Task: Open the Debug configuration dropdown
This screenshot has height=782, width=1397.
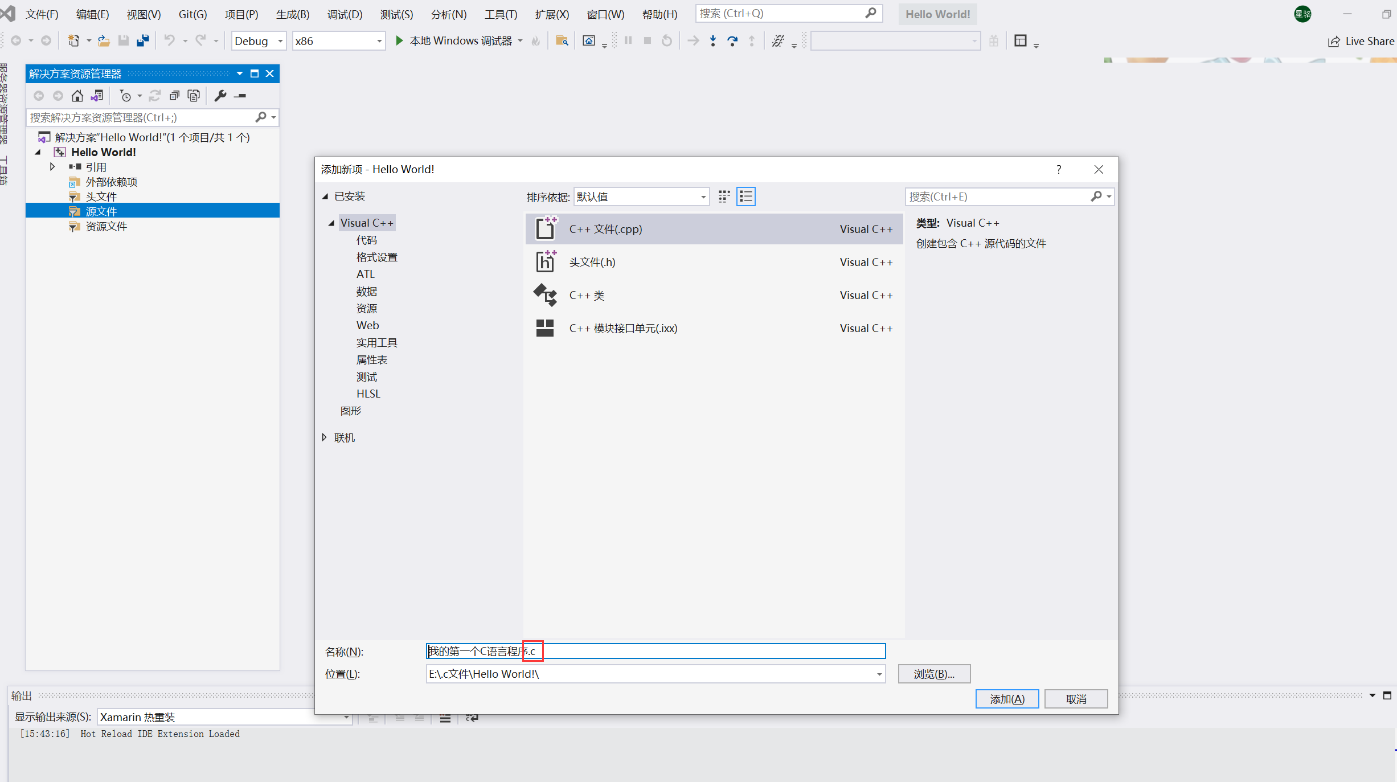Action: point(259,41)
